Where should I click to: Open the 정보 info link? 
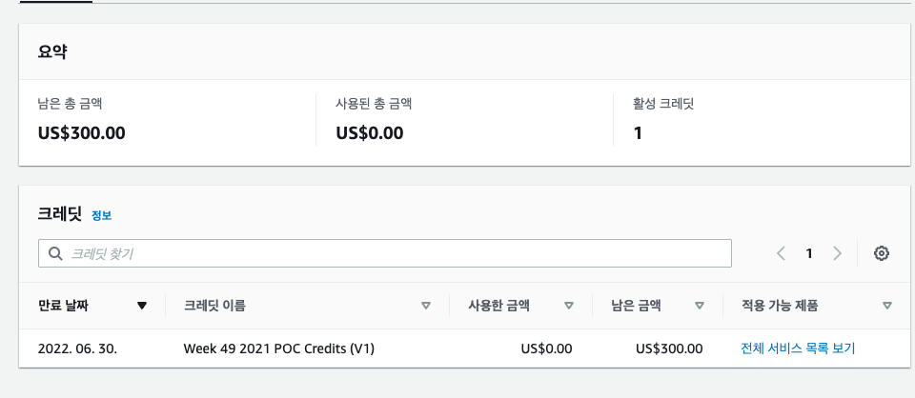(x=101, y=215)
